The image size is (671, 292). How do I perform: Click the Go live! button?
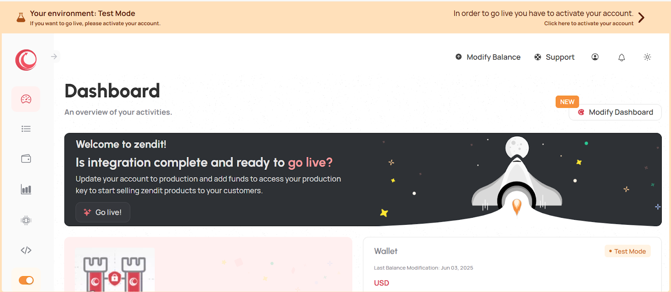103,212
